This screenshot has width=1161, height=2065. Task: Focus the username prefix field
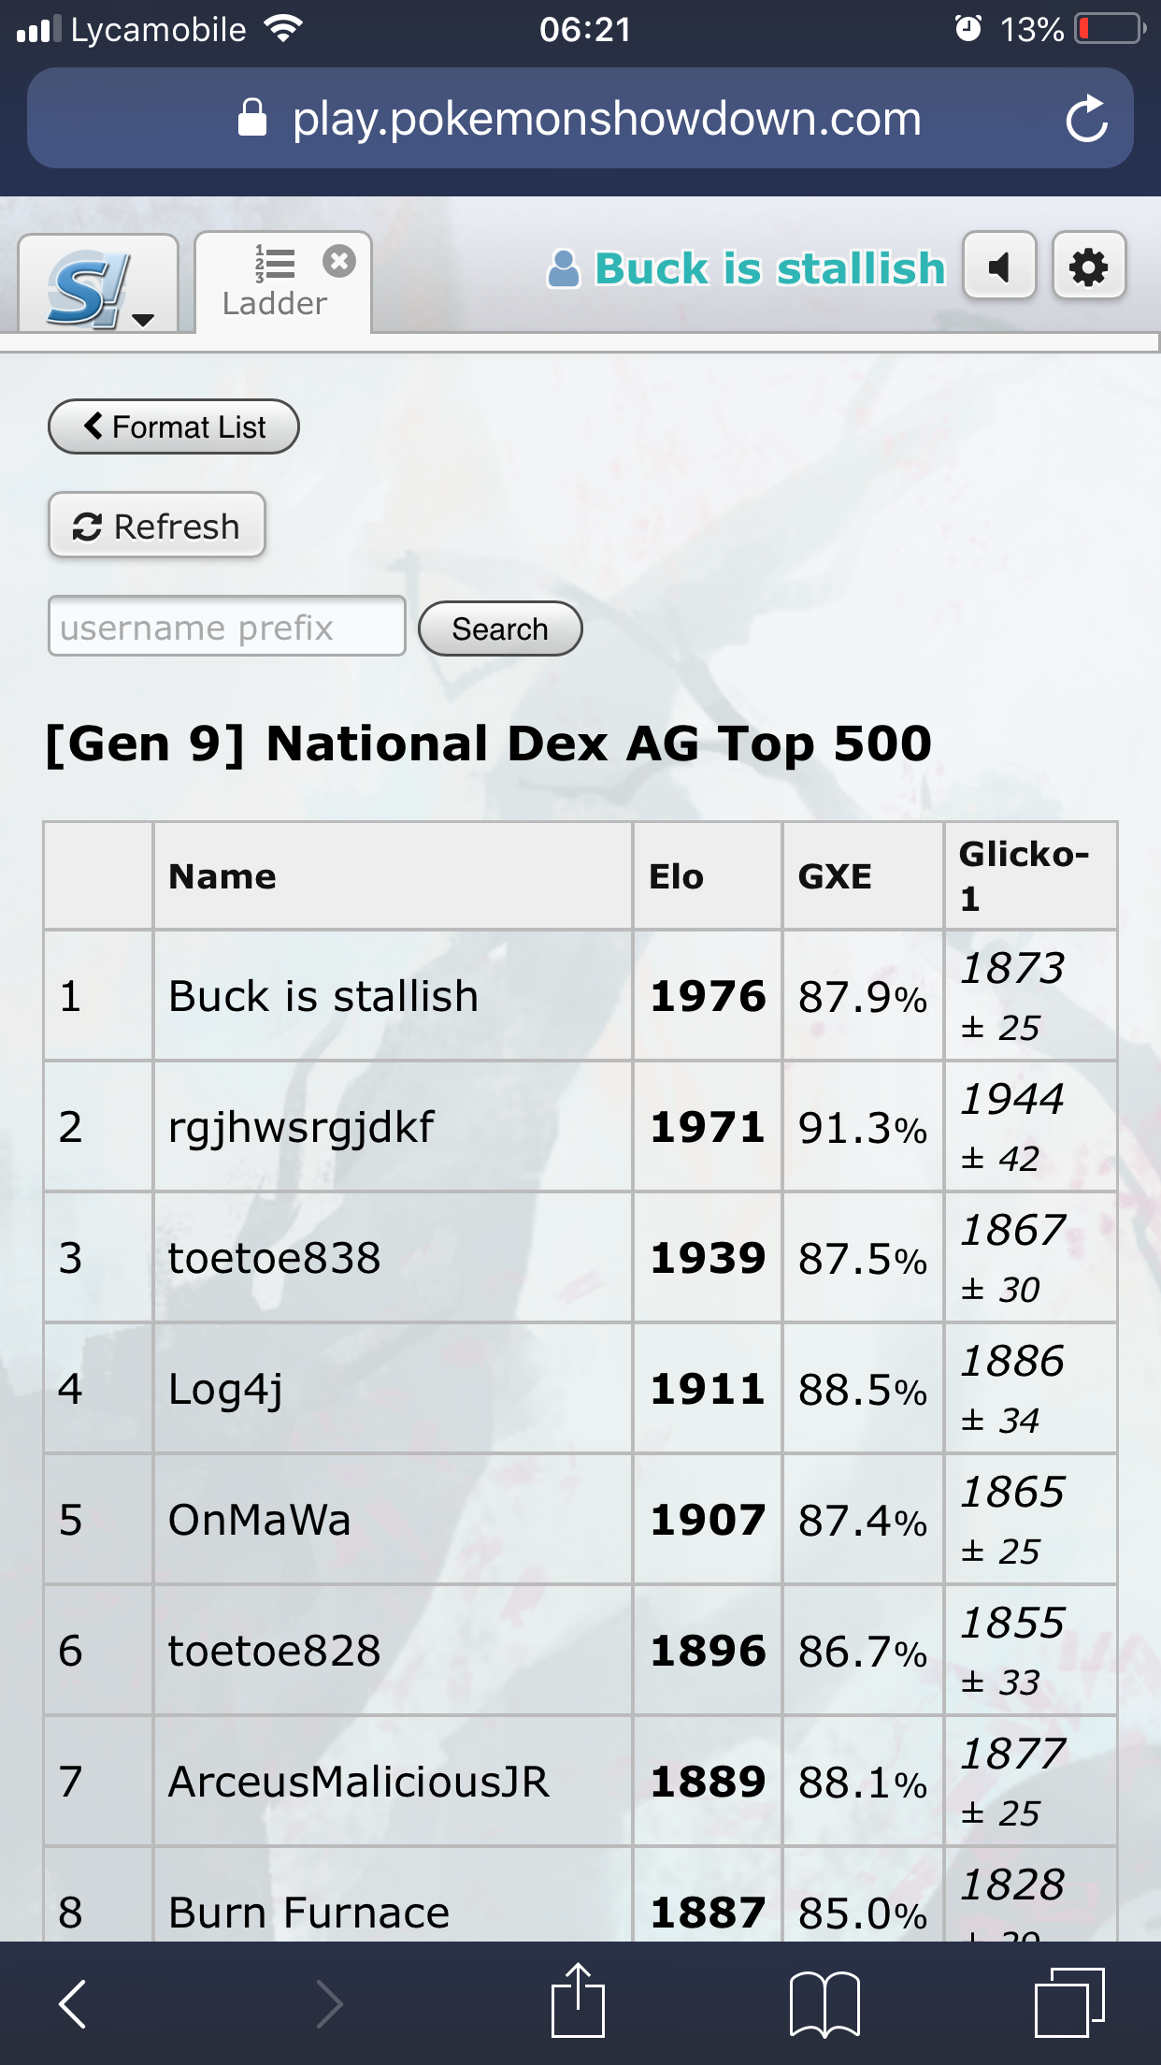(227, 627)
